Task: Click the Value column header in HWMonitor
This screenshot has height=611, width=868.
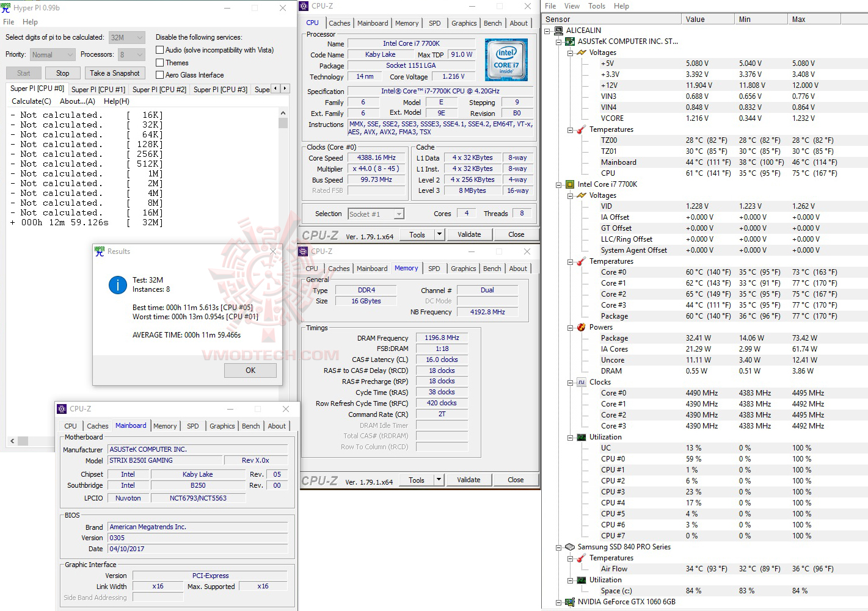Action: (708, 20)
